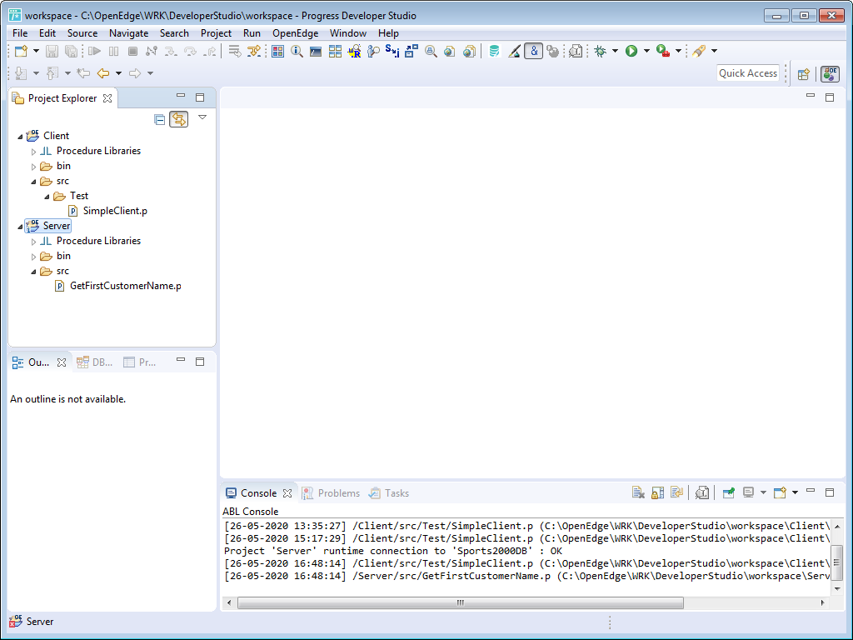
Task: Switch to the Tasks tab
Action: [x=389, y=493]
